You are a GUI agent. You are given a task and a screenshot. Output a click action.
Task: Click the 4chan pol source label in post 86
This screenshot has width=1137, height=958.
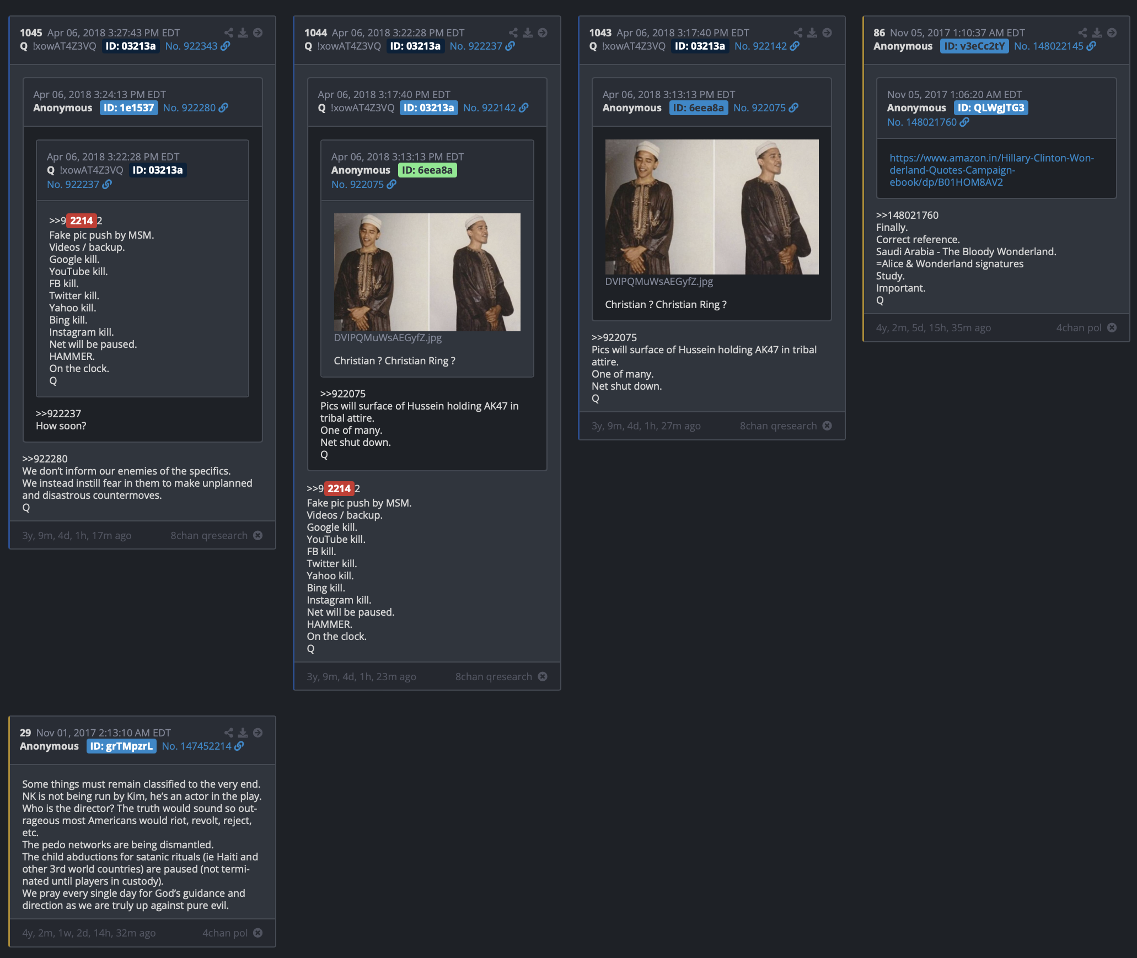(1079, 327)
